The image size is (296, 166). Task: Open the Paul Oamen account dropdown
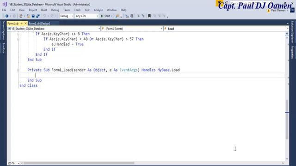click(288, 10)
